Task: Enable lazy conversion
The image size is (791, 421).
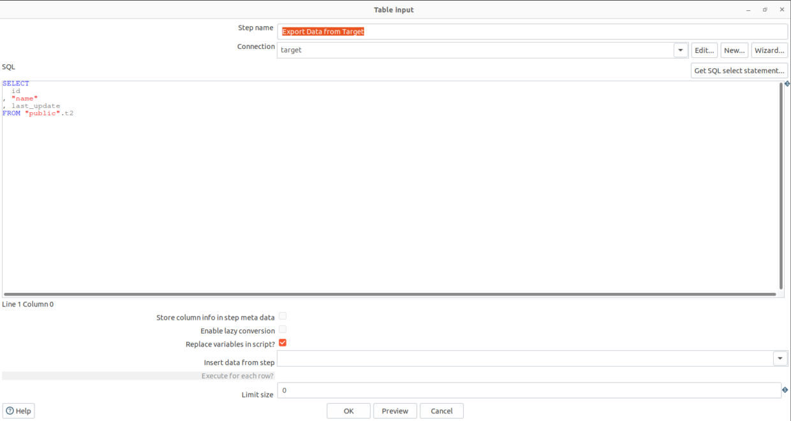Action: (x=283, y=329)
